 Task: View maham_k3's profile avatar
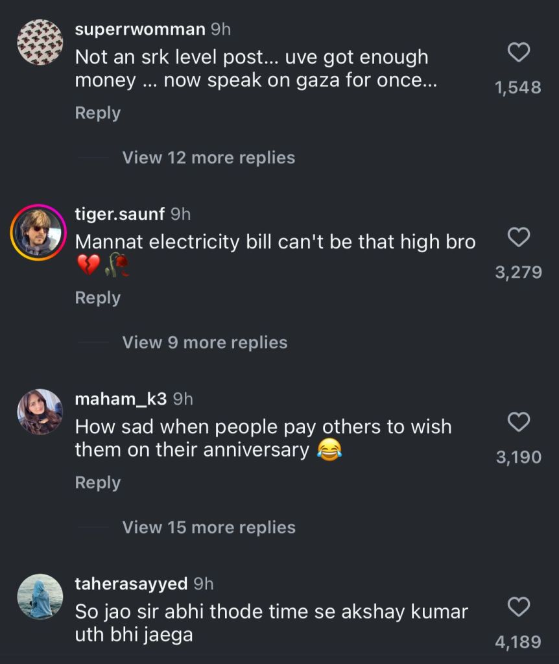pyautogui.click(x=40, y=412)
